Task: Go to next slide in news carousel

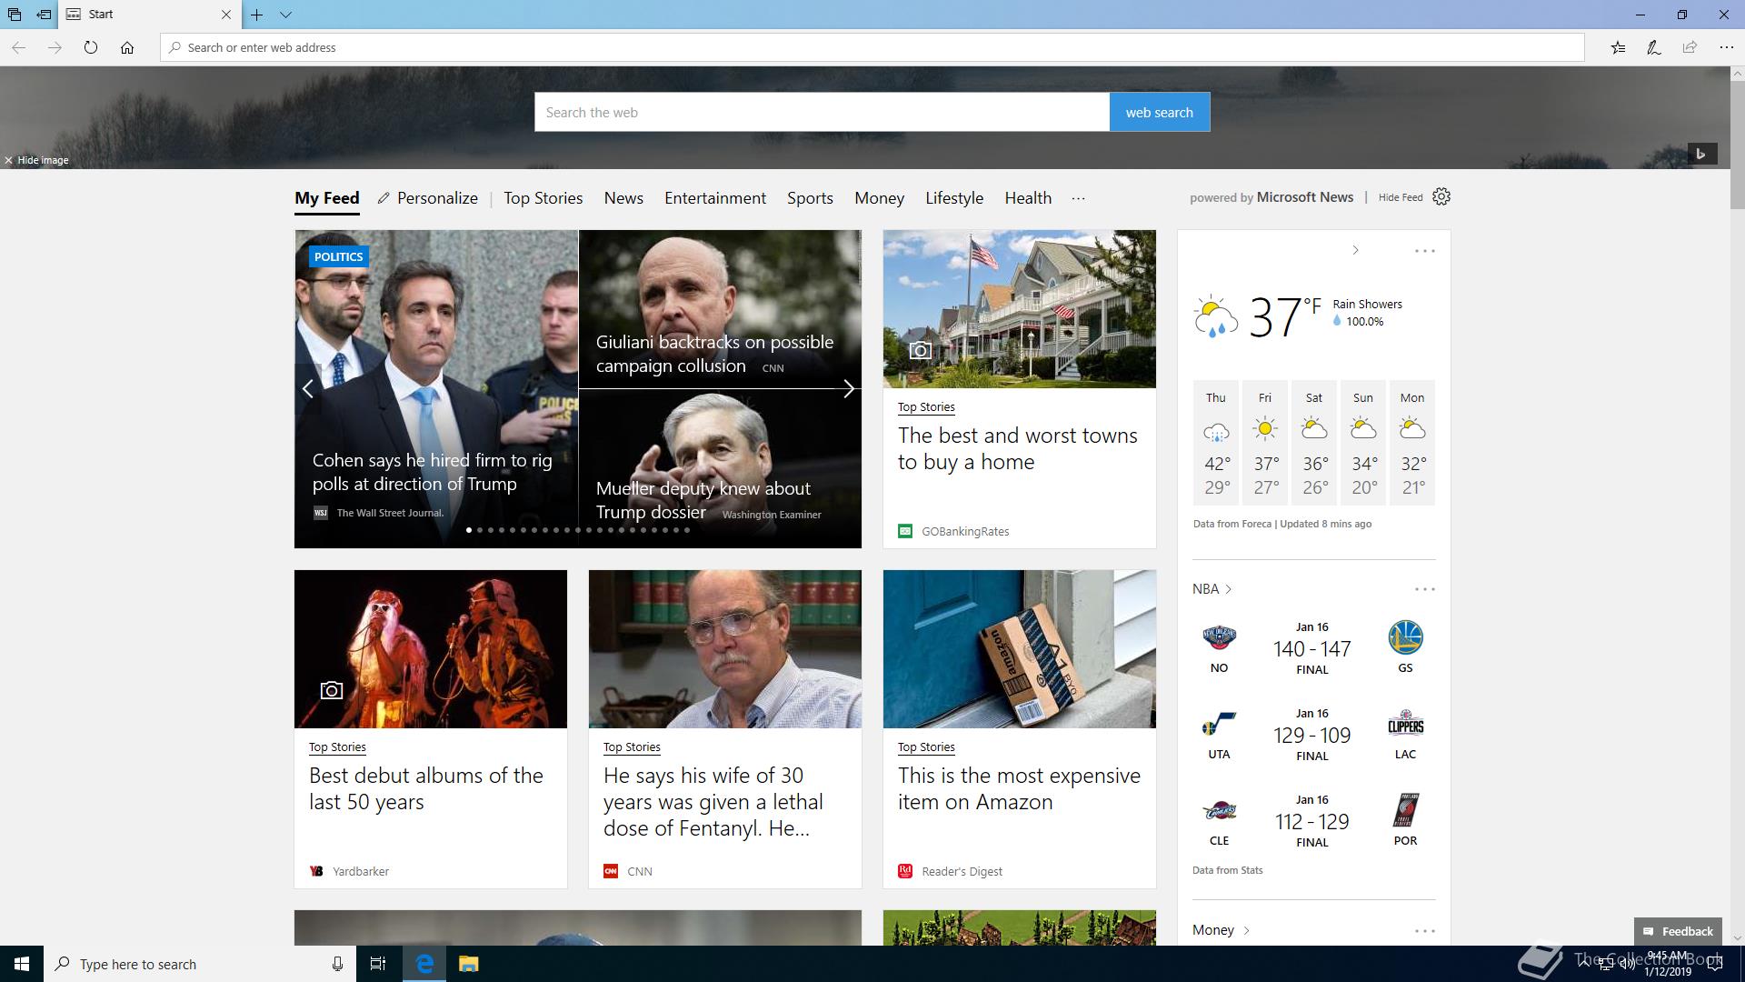Action: [848, 389]
